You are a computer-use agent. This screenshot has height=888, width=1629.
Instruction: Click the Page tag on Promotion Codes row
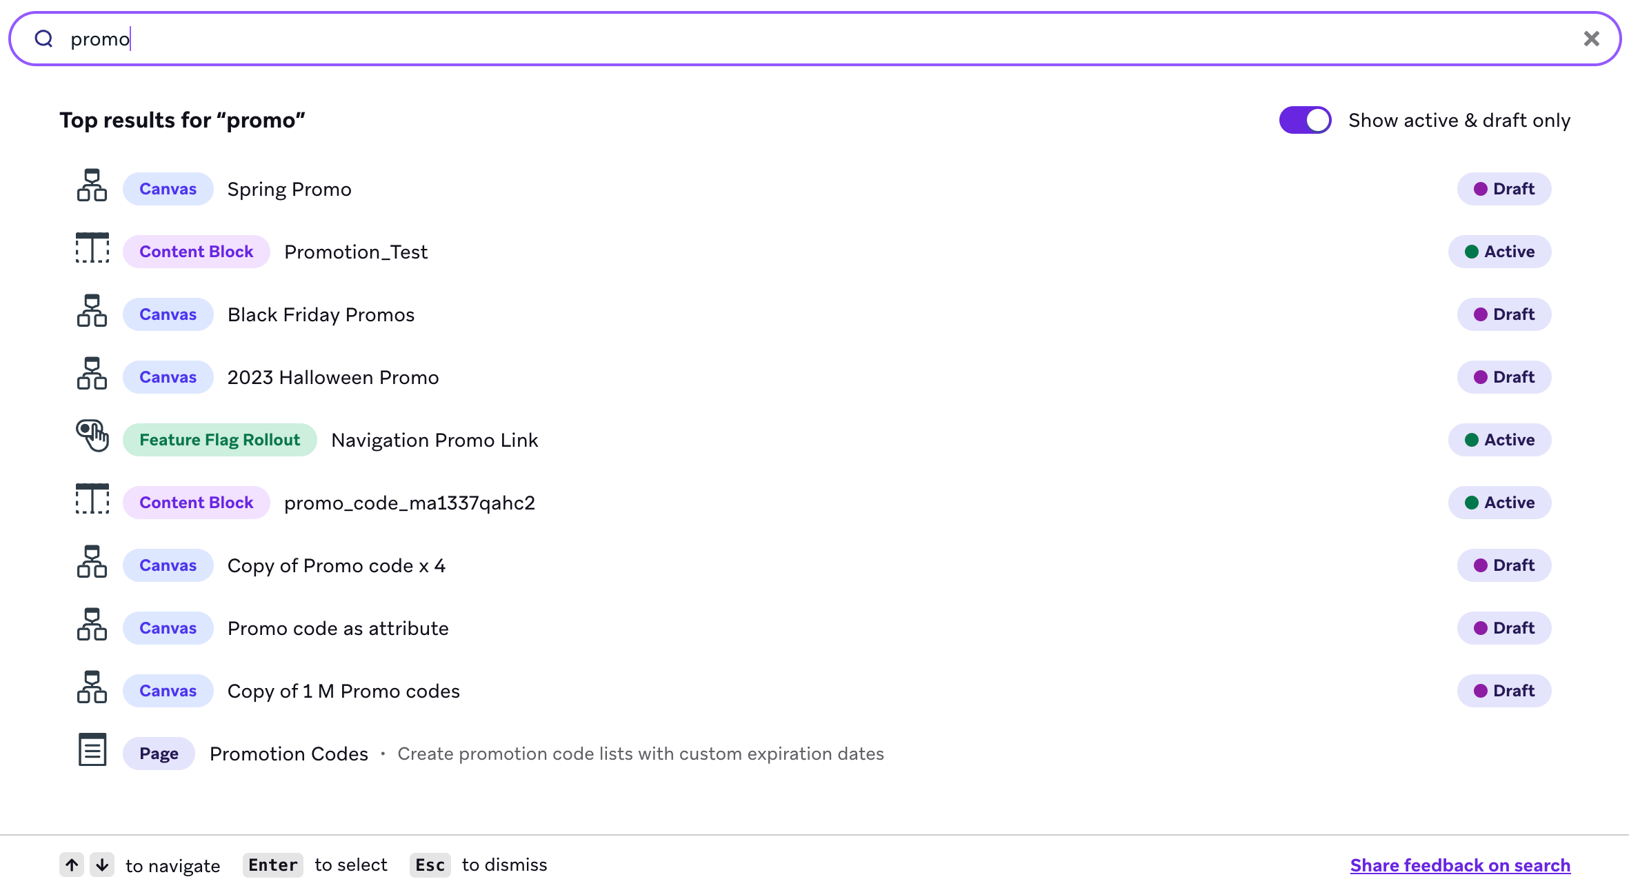(x=159, y=754)
